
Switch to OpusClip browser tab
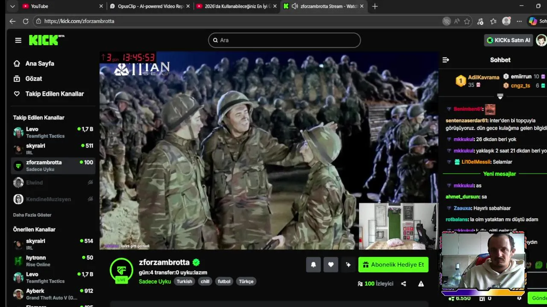click(150, 6)
